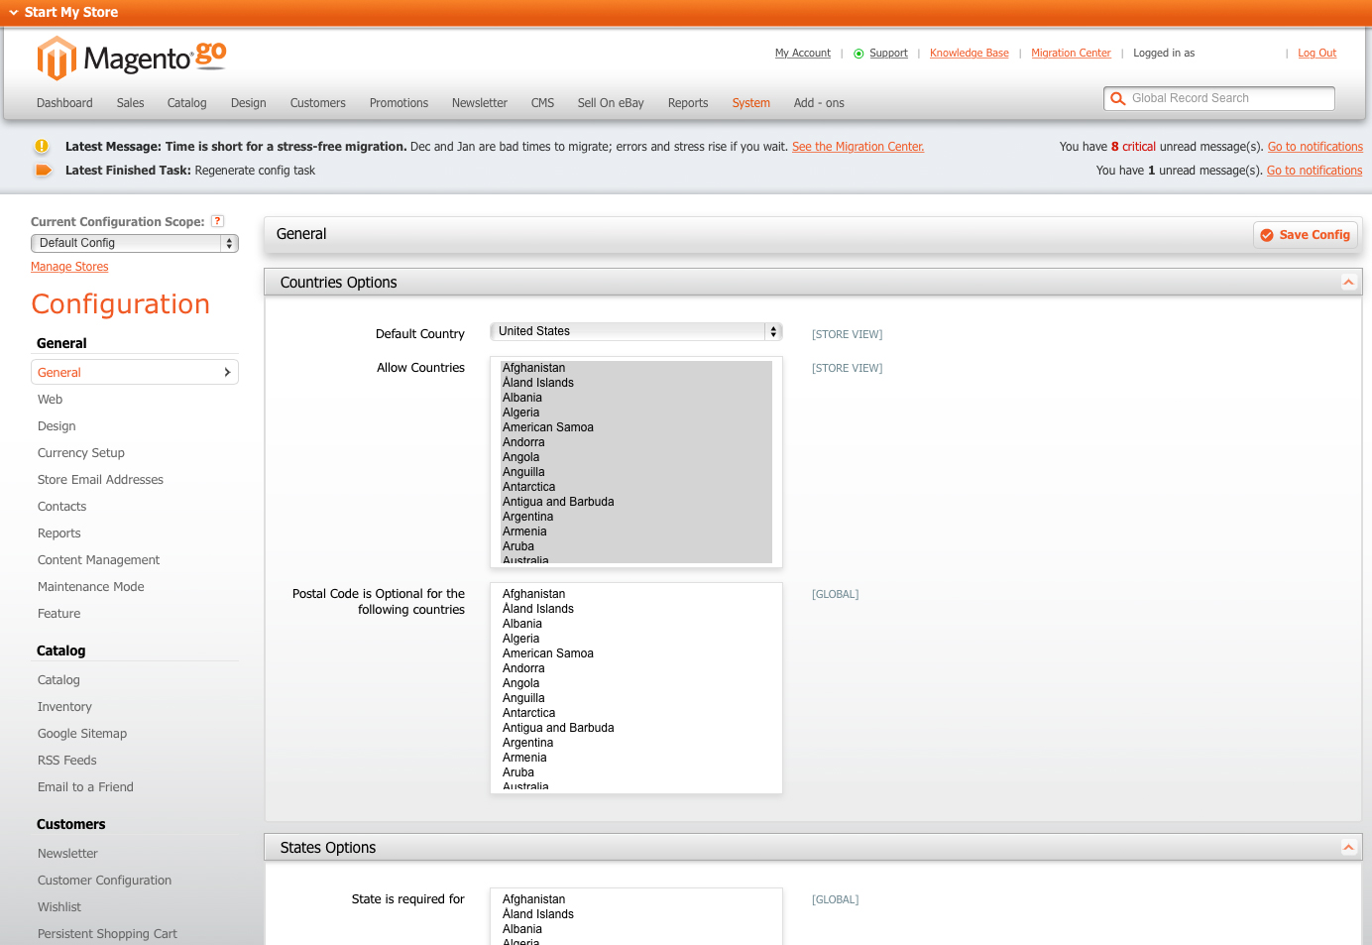This screenshot has width=1372, height=945.
Task: Open the Promotions menu
Action: pyautogui.click(x=399, y=103)
